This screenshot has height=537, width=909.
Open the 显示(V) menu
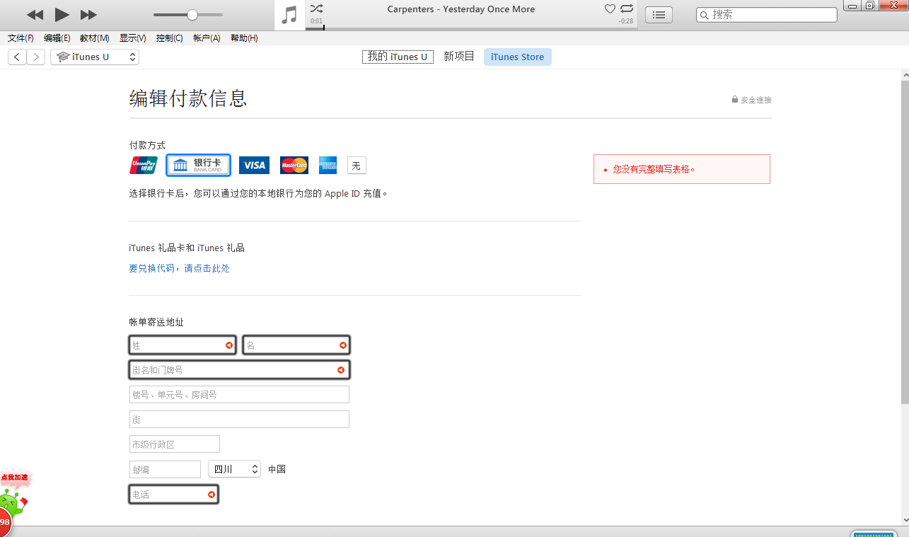point(132,38)
